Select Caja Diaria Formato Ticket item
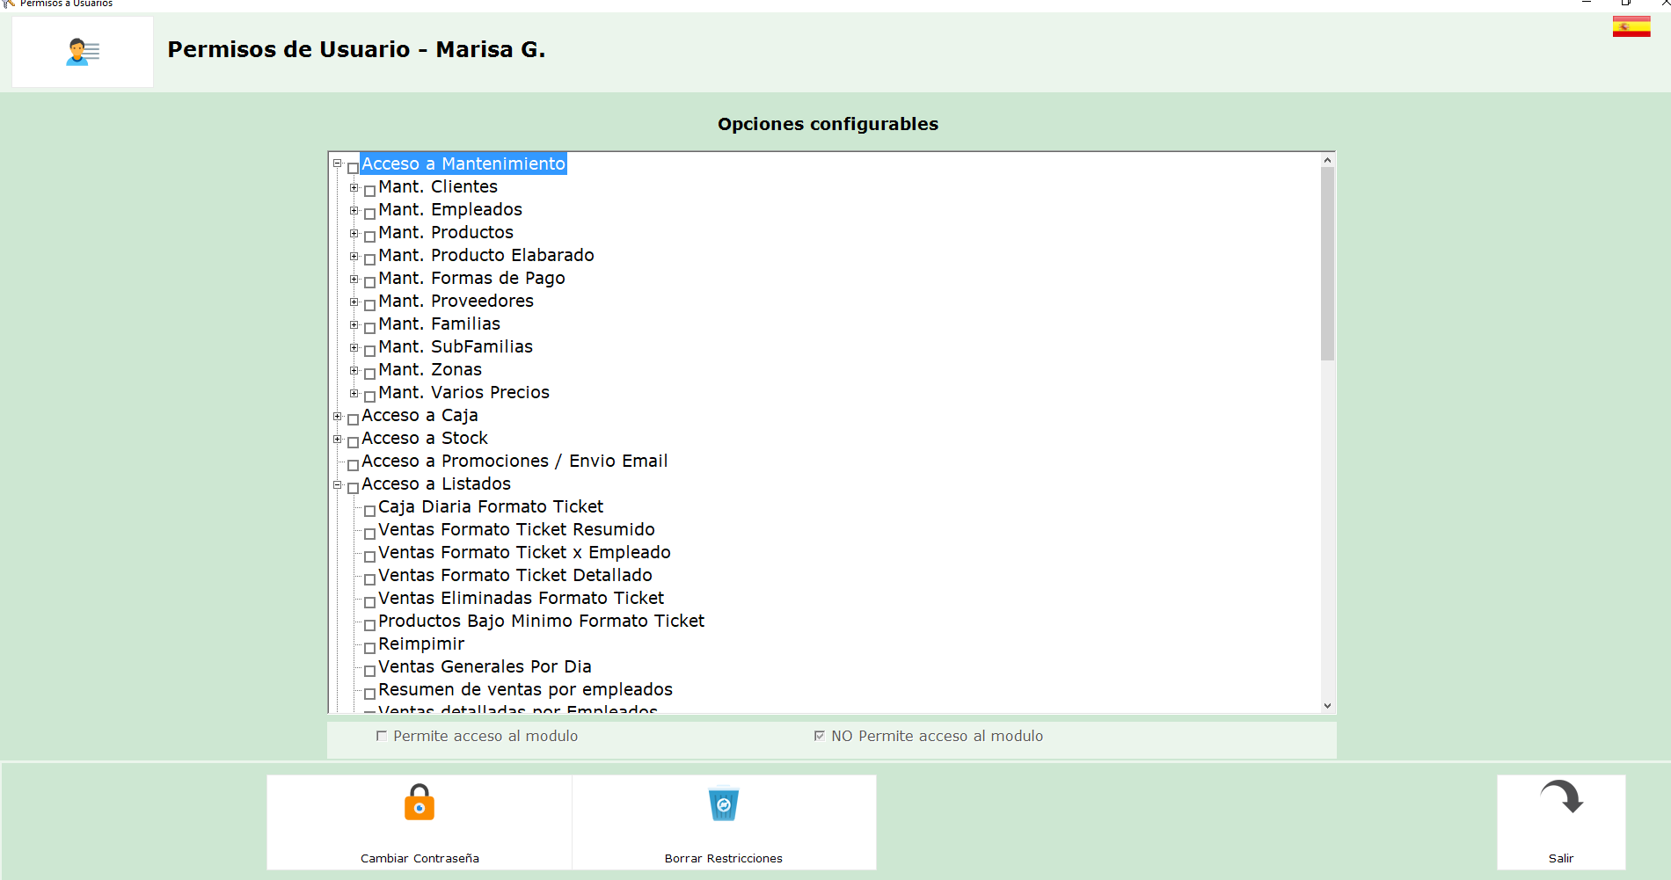Viewport: 1671px width, 880px height. pos(491,507)
